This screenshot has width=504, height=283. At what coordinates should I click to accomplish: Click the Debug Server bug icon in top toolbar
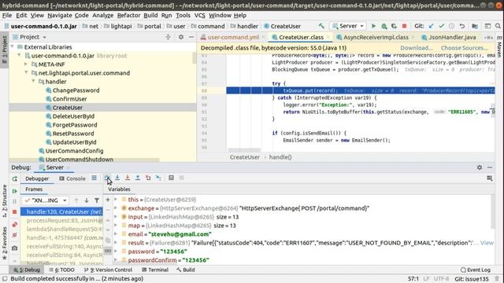tap(384, 26)
